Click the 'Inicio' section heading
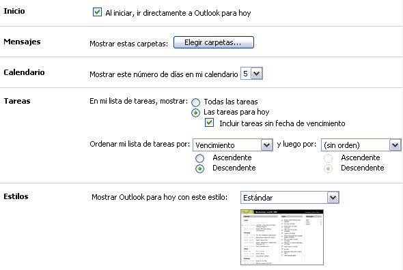This screenshot has width=403, height=270. (14, 11)
